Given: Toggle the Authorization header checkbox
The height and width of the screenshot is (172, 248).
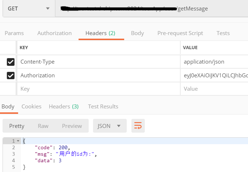Looking at the screenshot, I should [x=10, y=76].
